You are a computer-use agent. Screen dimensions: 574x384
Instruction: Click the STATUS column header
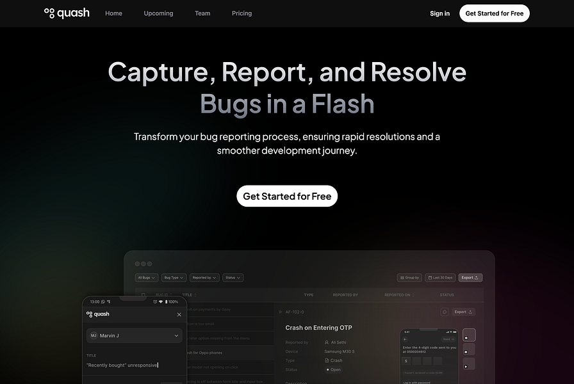pyautogui.click(x=447, y=295)
